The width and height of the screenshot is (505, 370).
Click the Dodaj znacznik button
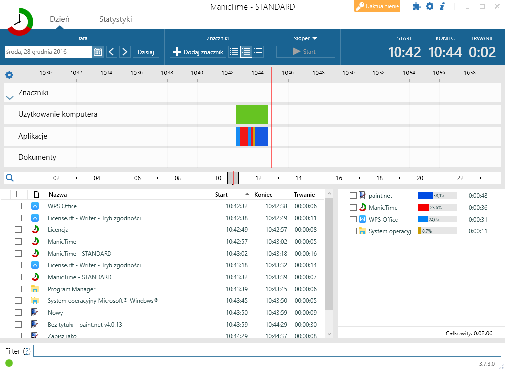[x=198, y=52]
